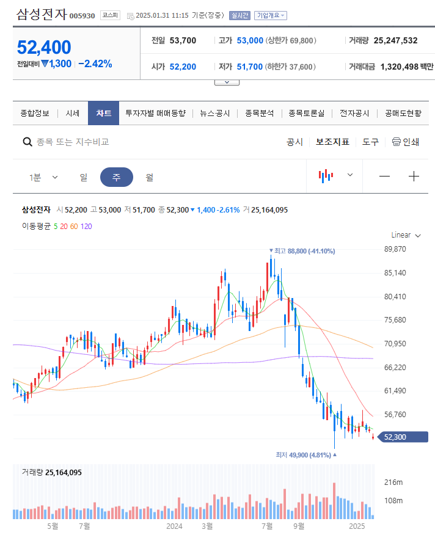The image size is (435, 535).
Task: Open the 종합정보 tab
Action: point(35,113)
